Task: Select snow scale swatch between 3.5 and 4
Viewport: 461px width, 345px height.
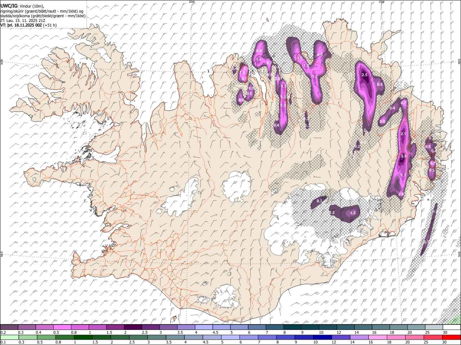Action: (x=185, y=327)
